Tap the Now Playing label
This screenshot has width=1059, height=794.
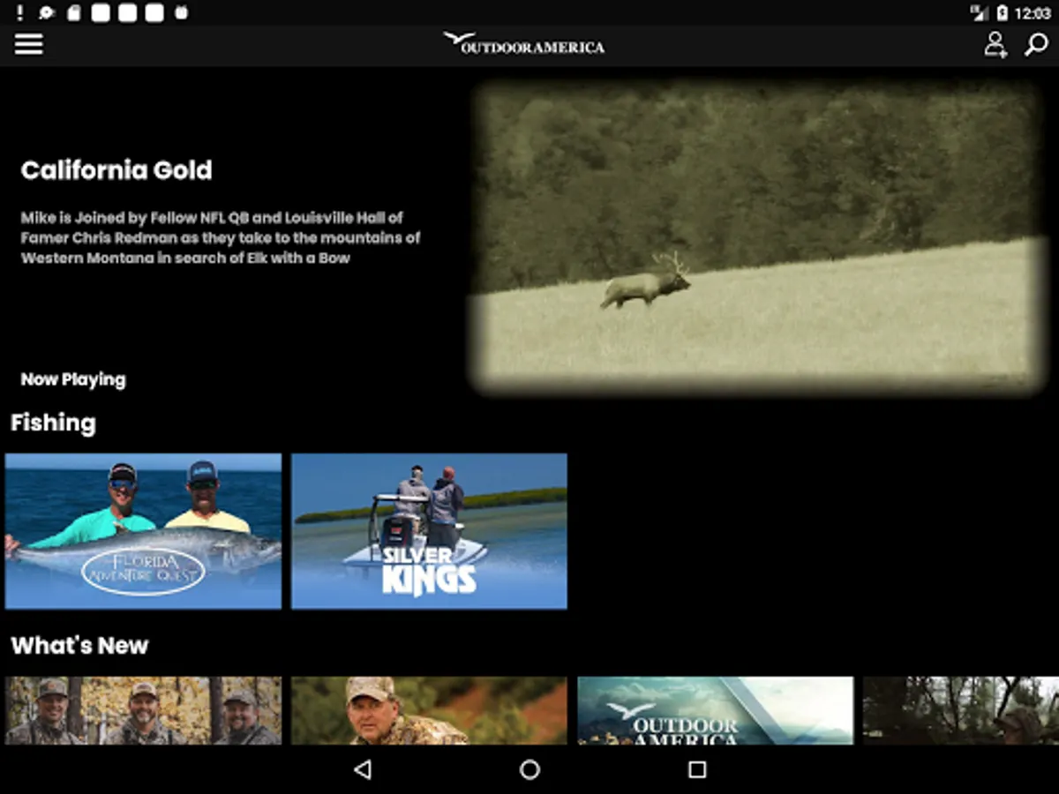[73, 379]
